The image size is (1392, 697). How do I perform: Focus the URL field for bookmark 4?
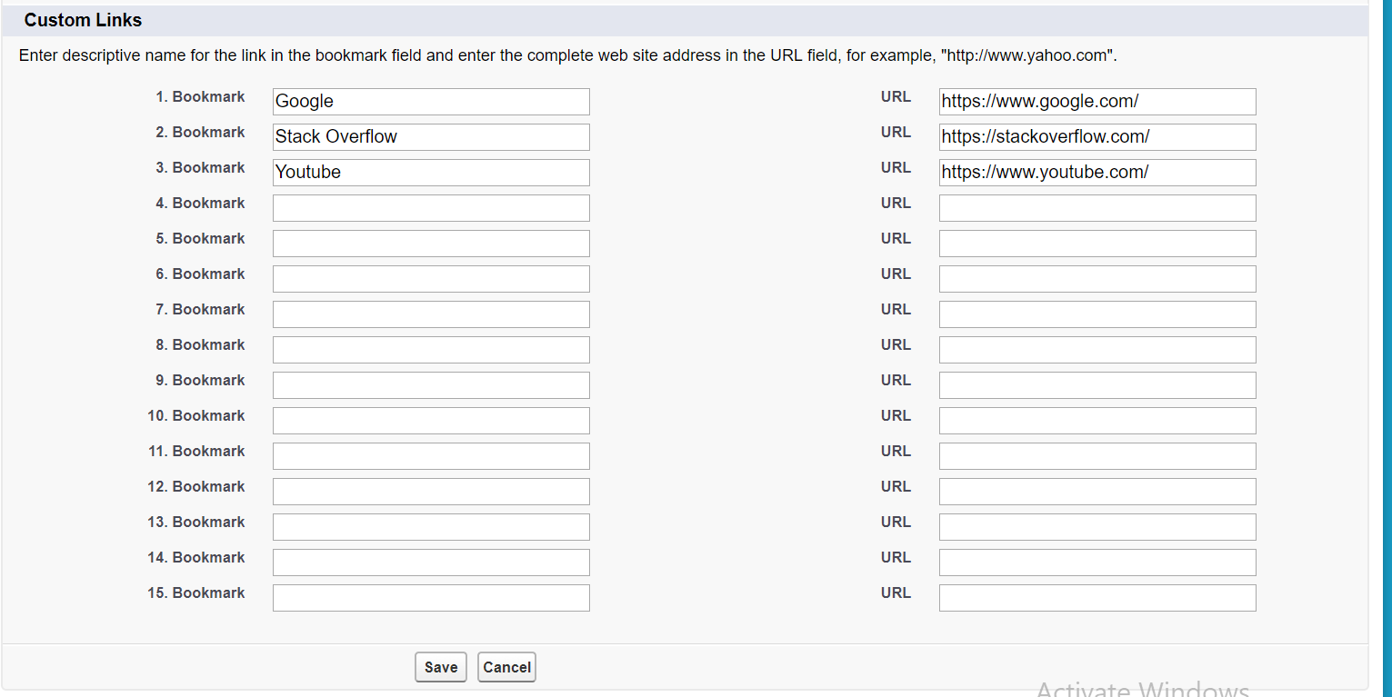tap(1097, 208)
